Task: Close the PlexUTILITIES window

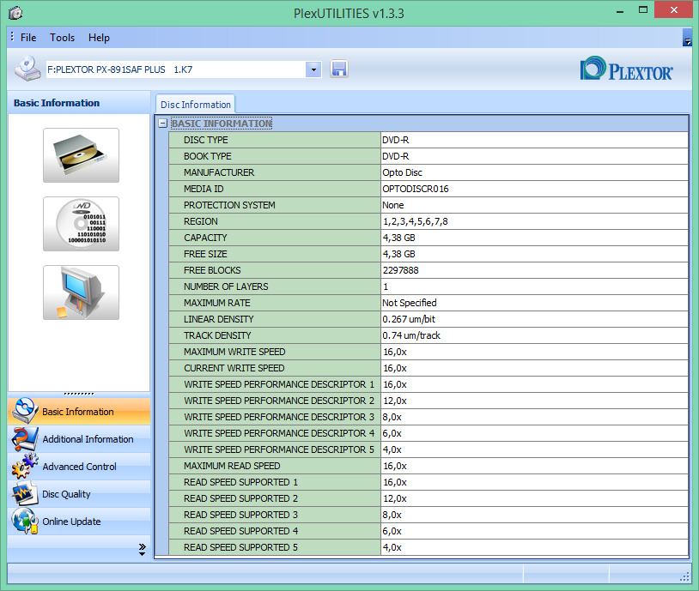Action: [673, 9]
